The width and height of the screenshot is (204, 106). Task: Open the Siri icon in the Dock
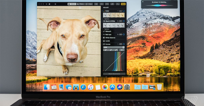coord(119,87)
